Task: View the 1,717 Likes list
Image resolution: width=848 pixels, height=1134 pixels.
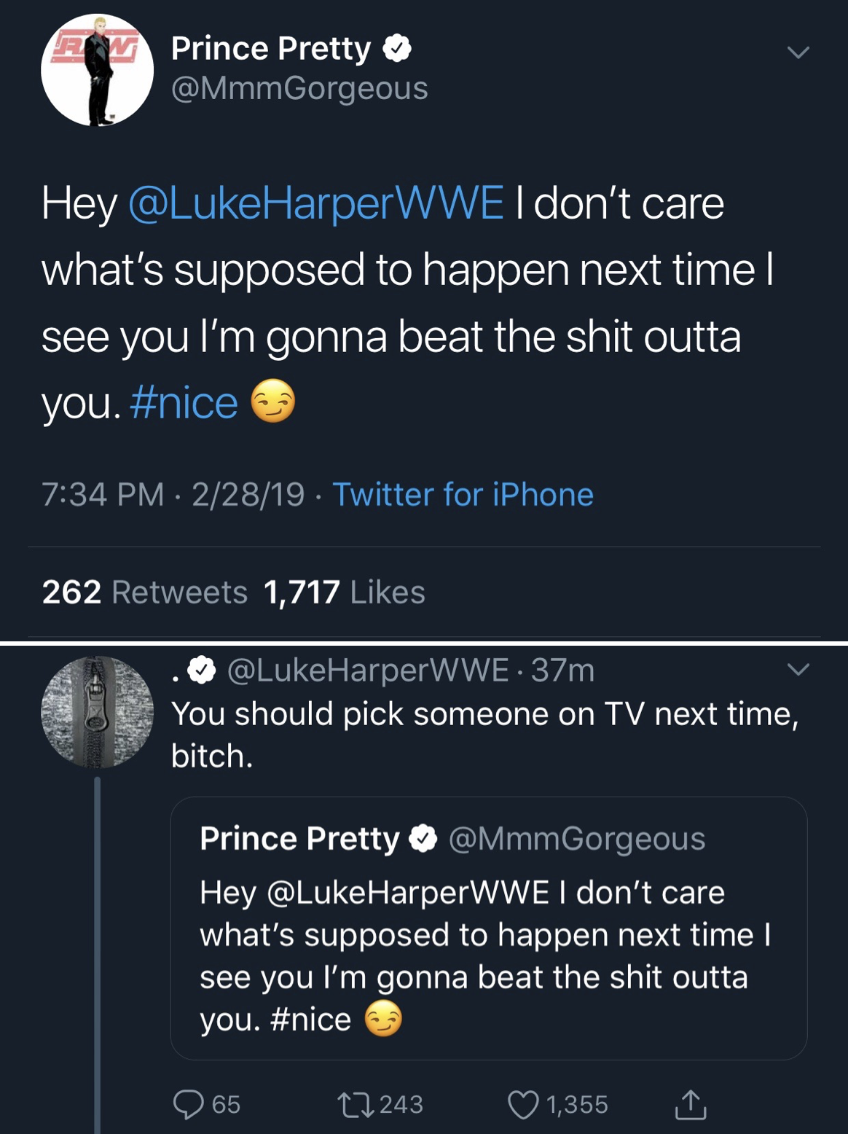Action: point(345,592)
